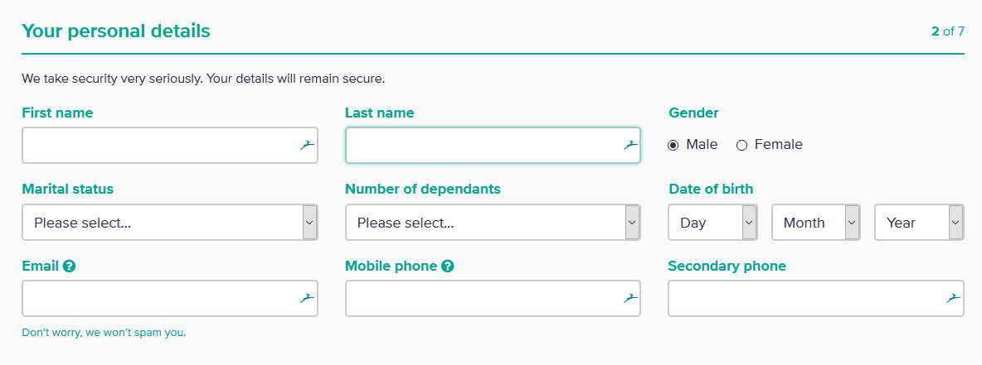Open the Day of birth dropdown
Screen dimensions: 982x365
point(712,223)
